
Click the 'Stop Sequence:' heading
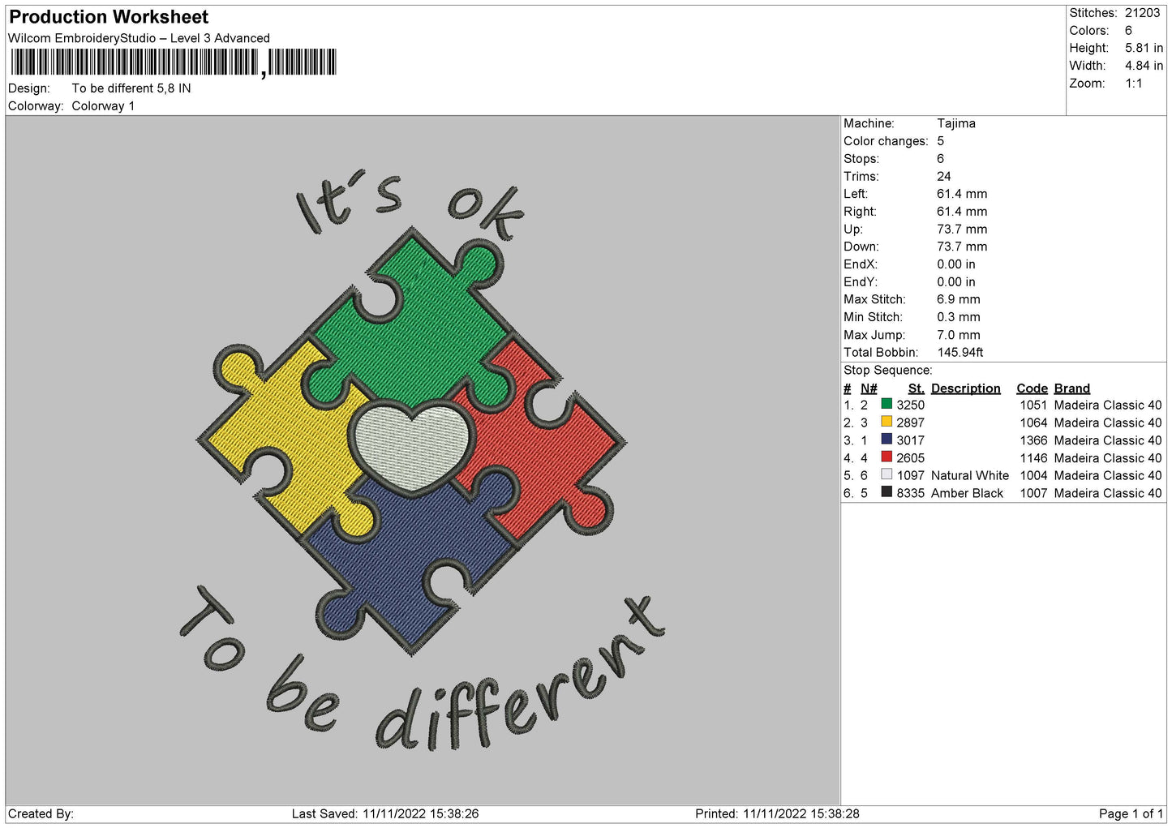tap(888, 370)
